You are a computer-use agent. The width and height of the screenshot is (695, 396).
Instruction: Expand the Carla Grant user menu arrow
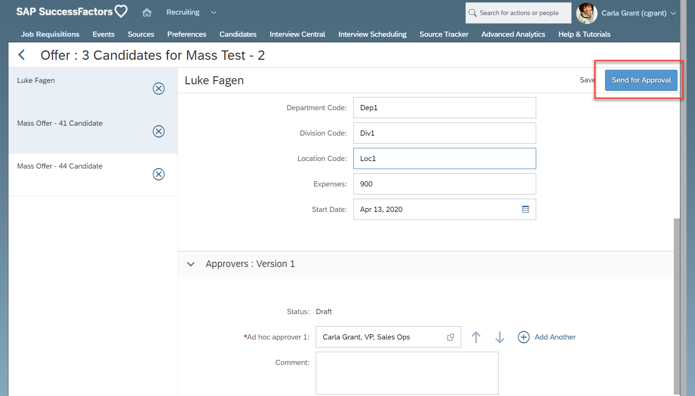click(673, 13)
